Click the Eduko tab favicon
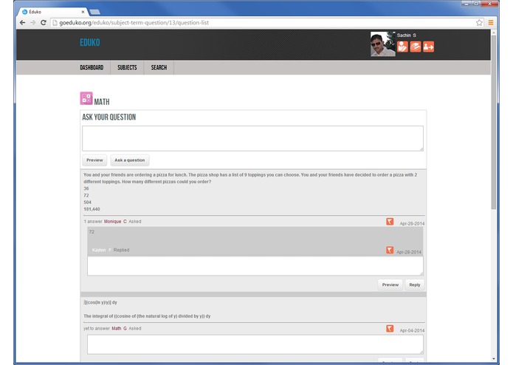The image size is (513, 365). (24, 12)
